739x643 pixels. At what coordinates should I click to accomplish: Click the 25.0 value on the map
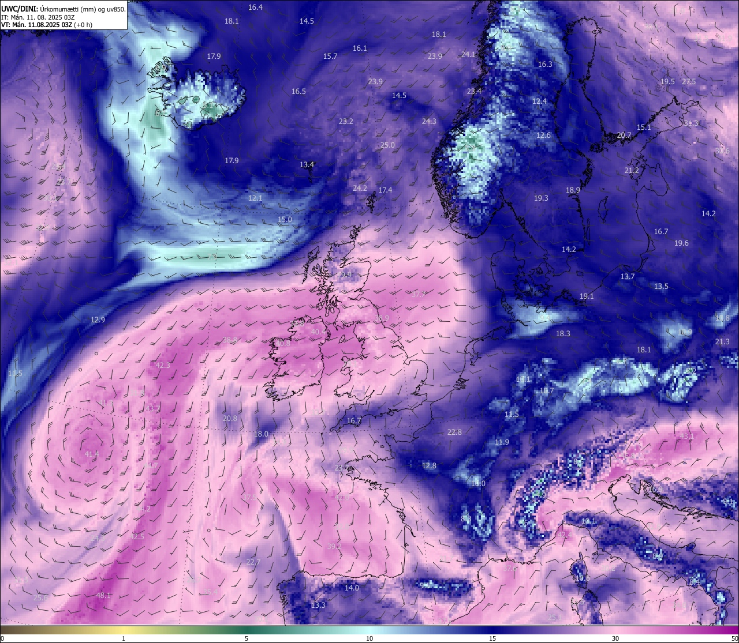click(x=387, y=145)
